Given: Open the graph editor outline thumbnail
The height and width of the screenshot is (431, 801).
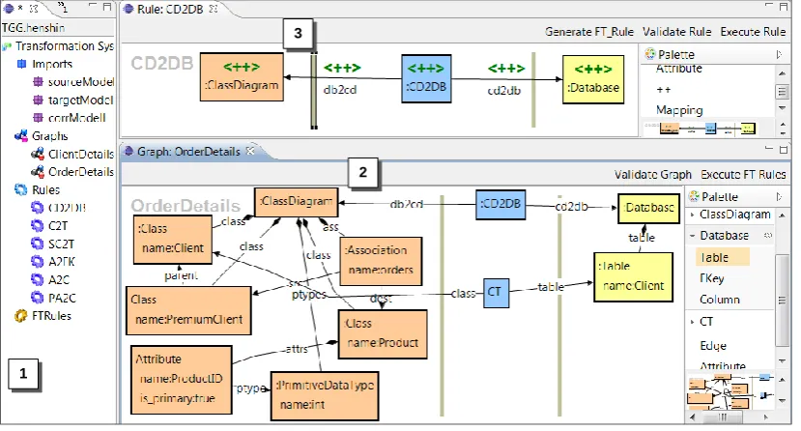Looking at the screenshot, I should coord(730,391).
